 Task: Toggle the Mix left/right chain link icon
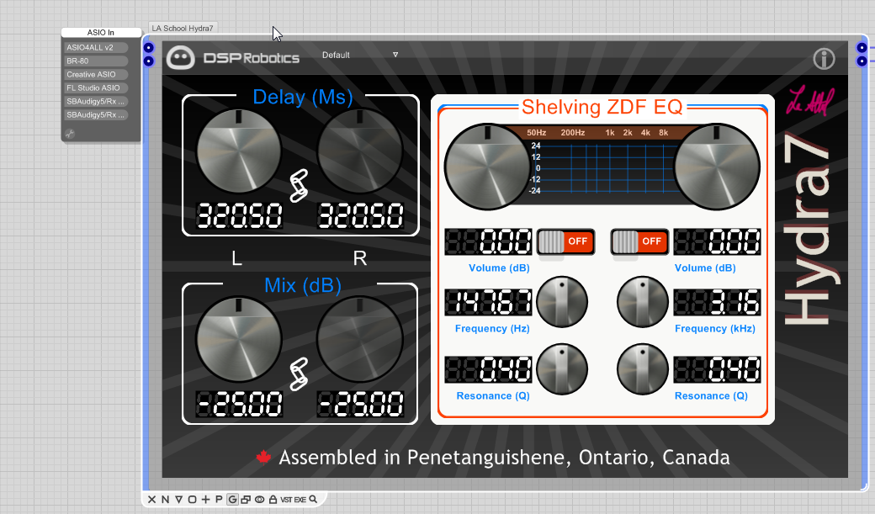299,374
